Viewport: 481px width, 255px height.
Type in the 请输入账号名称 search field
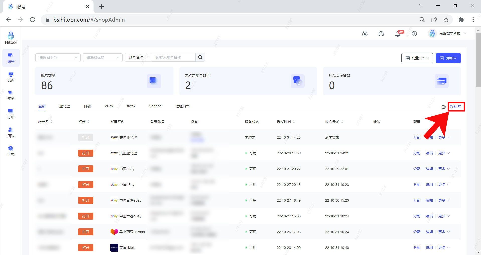(x=174, y=57)
